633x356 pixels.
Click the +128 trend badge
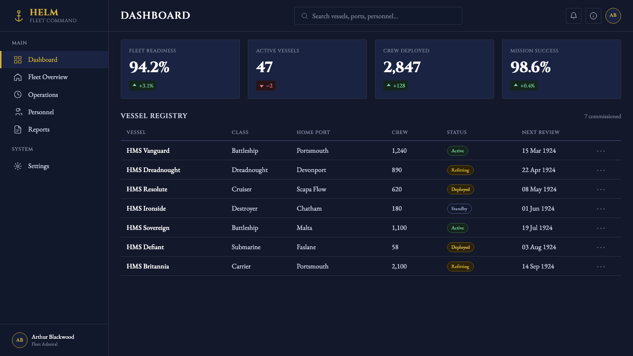pos(396,86)
